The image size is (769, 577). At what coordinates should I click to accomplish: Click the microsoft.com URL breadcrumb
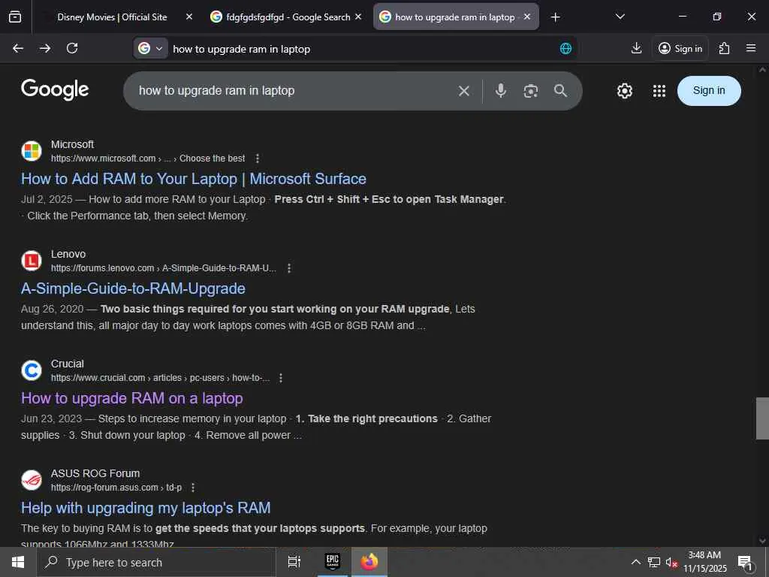tap(148, 159)
